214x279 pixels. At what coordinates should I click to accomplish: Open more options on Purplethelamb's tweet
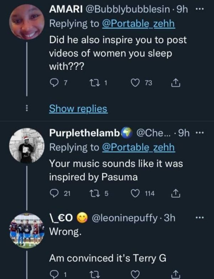(x=203, y=133)
